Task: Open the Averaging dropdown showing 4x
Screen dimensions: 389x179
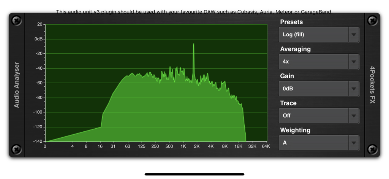Action: coord(319,62)
